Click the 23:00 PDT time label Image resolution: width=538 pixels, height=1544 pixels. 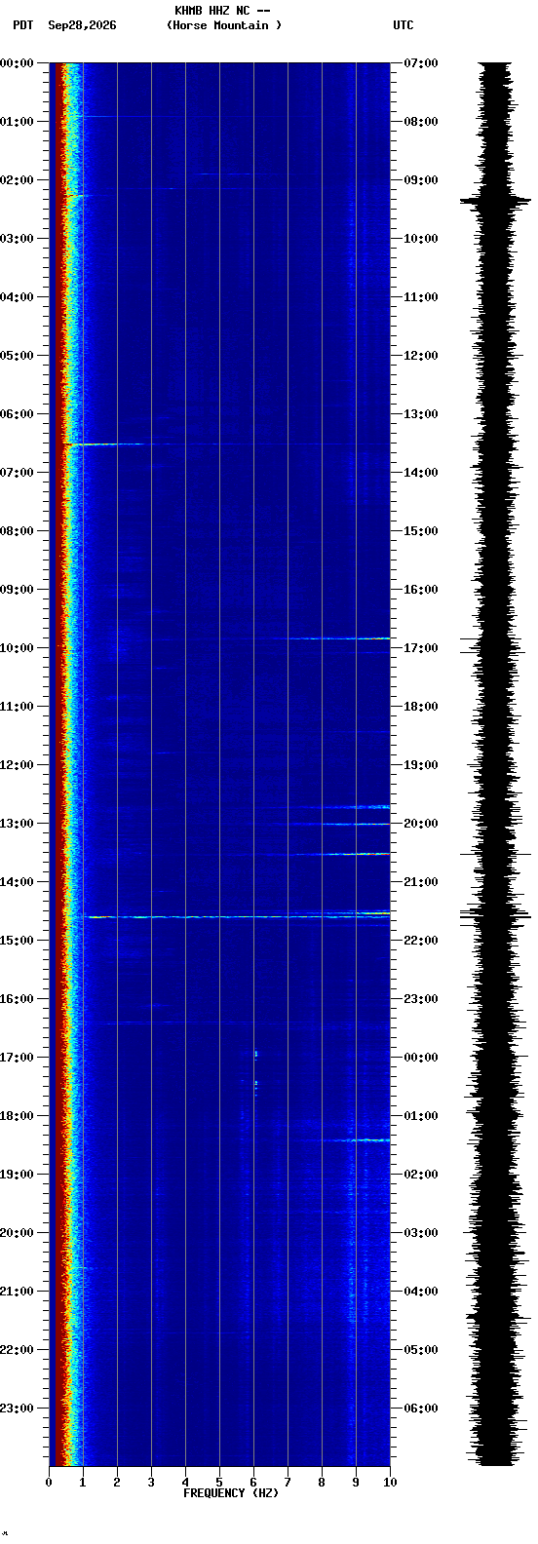pyautogui.click(x=17, y=1409)
